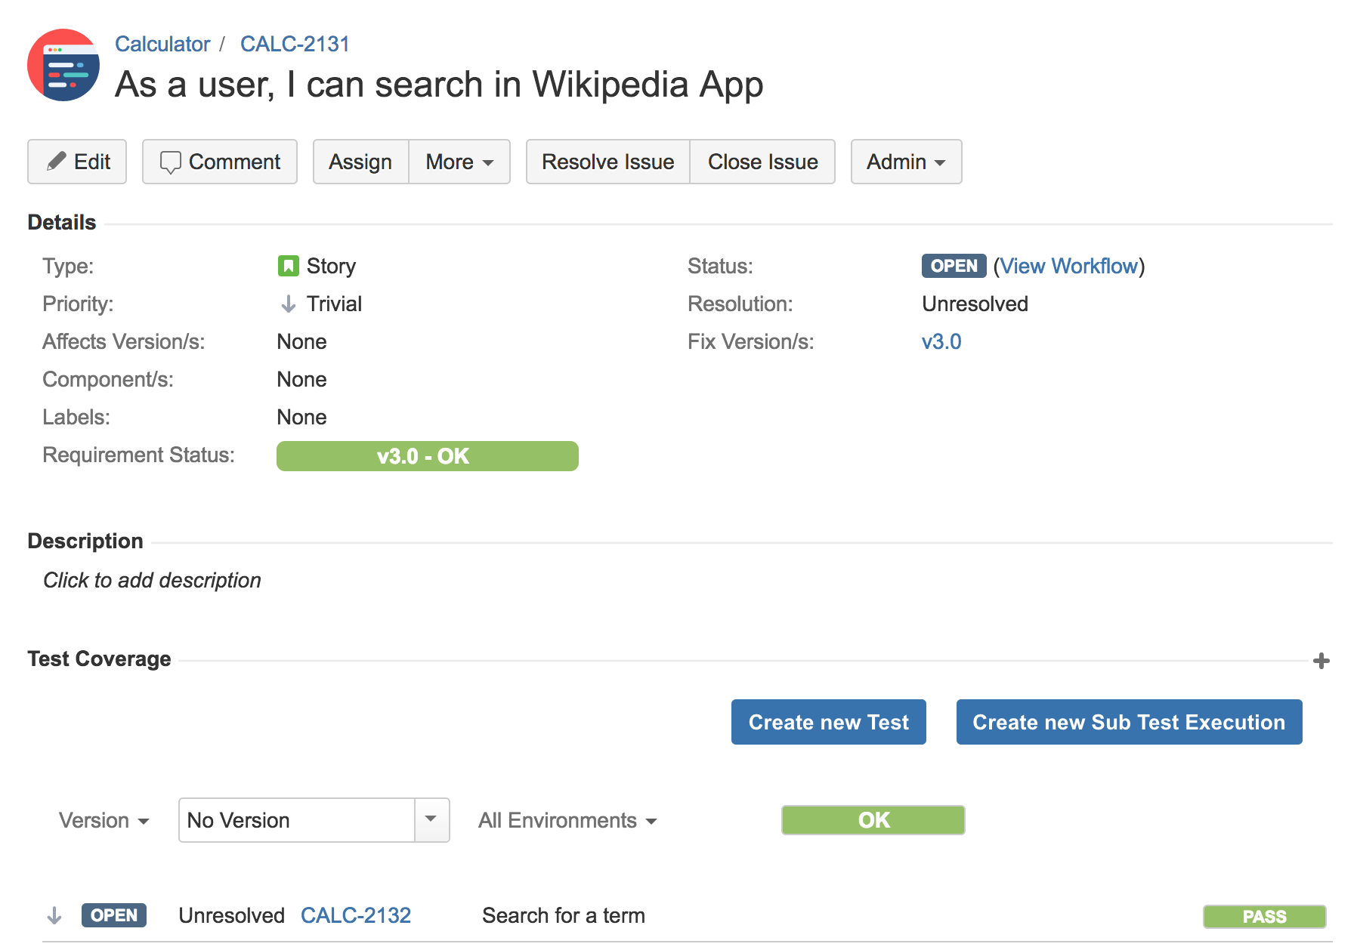
Task: Click the Test Coverage section heading
Action: [100, 659]
